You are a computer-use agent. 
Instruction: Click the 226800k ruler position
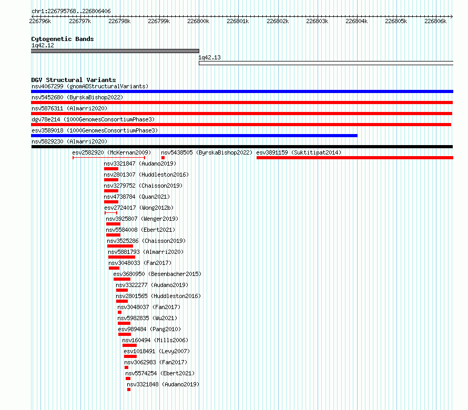pos(198,21)
